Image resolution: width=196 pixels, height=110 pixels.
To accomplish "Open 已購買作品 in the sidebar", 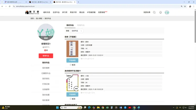I will click(x=46, y=73).
